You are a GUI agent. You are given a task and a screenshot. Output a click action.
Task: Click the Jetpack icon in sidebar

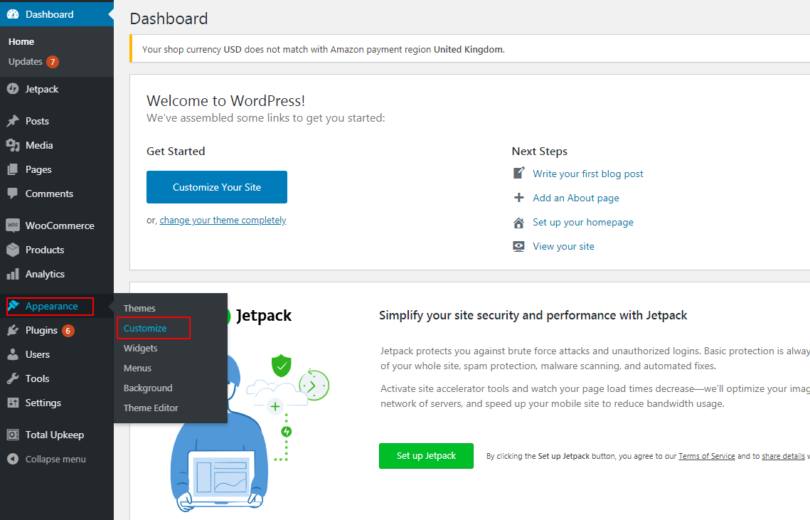(x=13, y=89)
